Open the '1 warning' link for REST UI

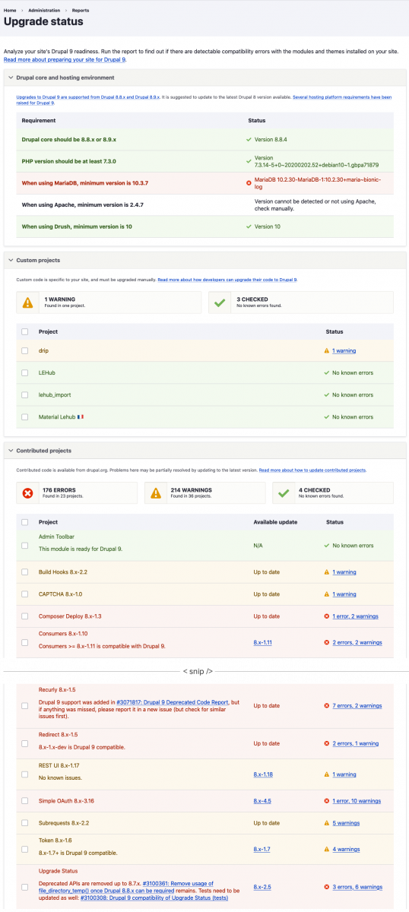(x=344, y=774)
